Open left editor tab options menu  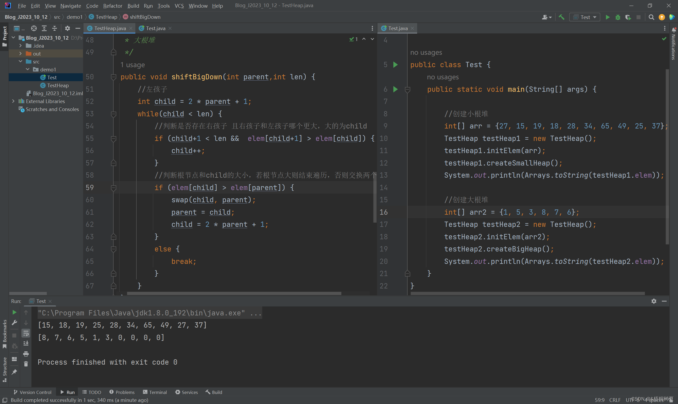coord(372,28)
